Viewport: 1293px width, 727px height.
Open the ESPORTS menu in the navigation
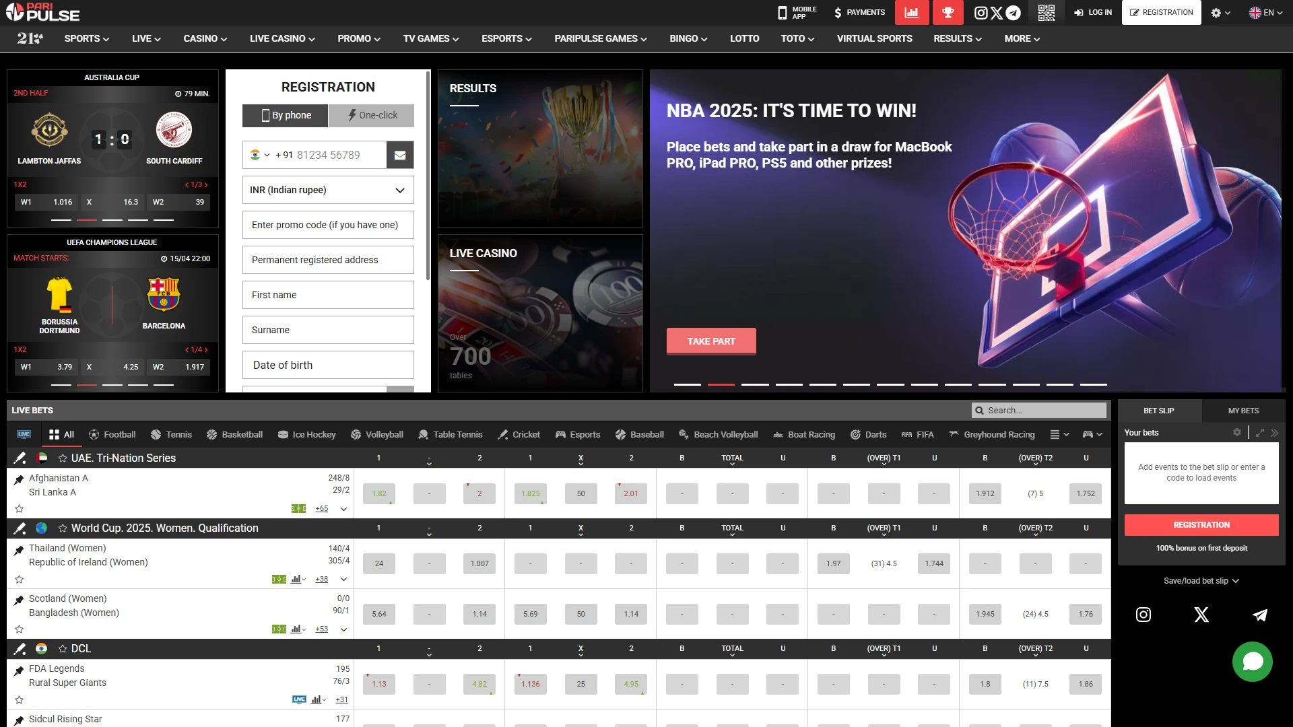point(506,38)
